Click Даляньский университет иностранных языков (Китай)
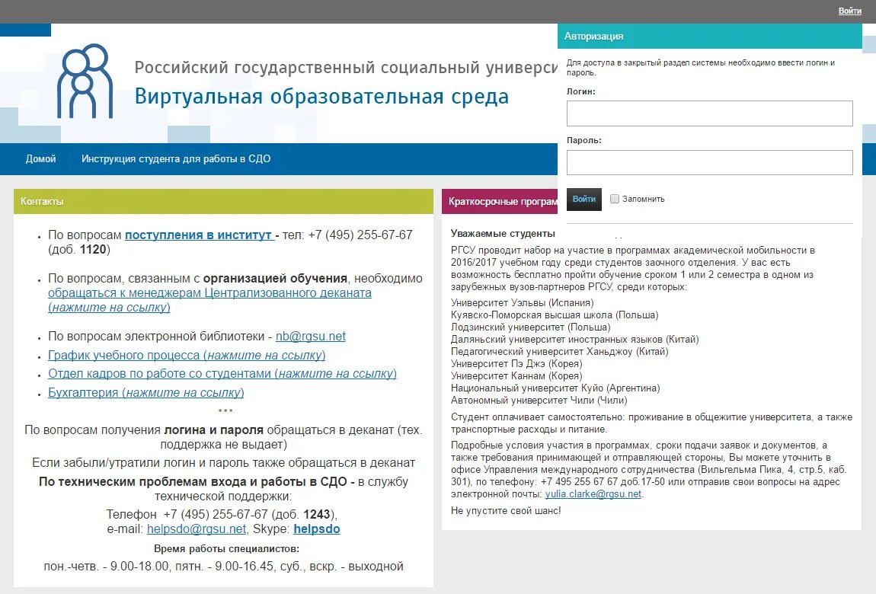This screenshot has height=594, width=876. [575, 340]
